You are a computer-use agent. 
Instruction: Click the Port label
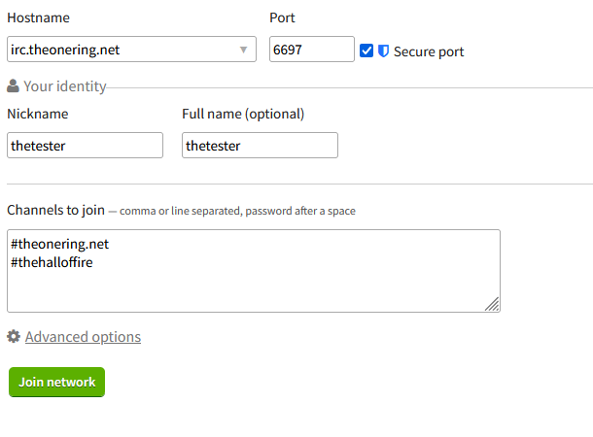pos(282,17)
